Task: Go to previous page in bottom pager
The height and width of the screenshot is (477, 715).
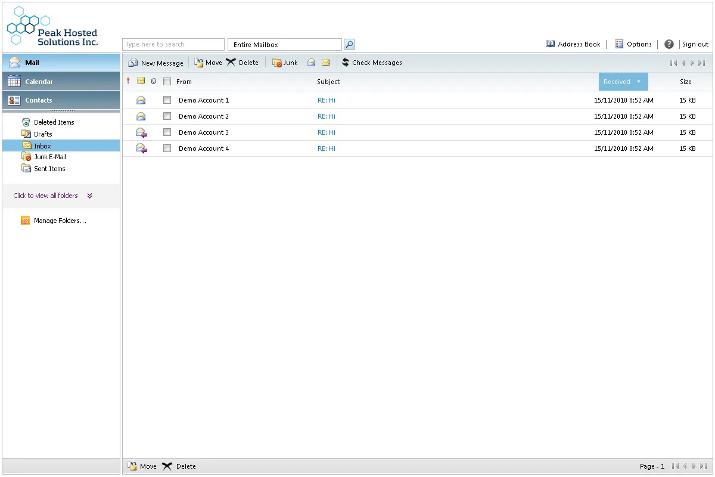Action: pos(685,466)
